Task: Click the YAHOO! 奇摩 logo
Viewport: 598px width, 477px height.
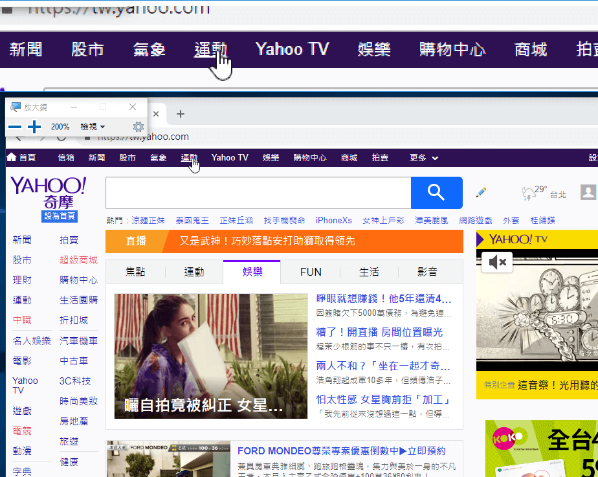Action: (x=49, y=193)
